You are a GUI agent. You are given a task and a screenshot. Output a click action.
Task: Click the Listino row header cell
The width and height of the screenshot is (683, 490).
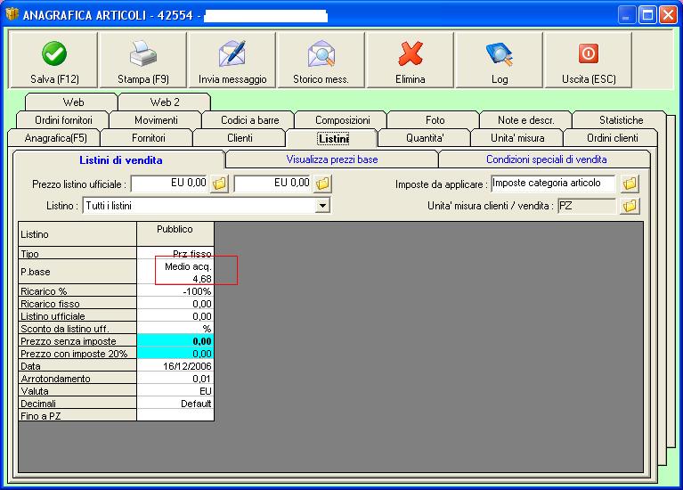[77, 234]
